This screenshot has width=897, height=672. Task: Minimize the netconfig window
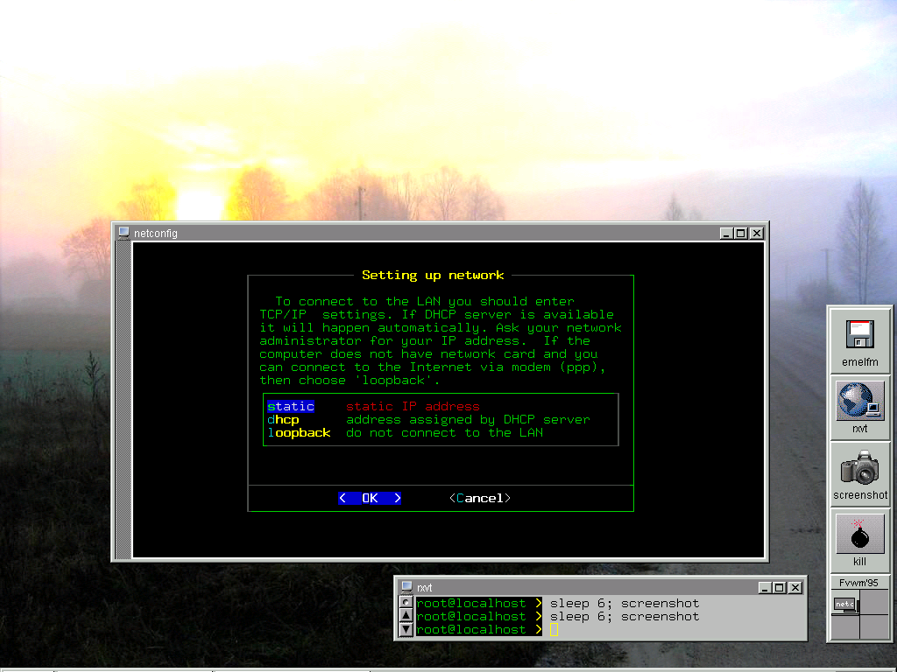pos(726,233)
